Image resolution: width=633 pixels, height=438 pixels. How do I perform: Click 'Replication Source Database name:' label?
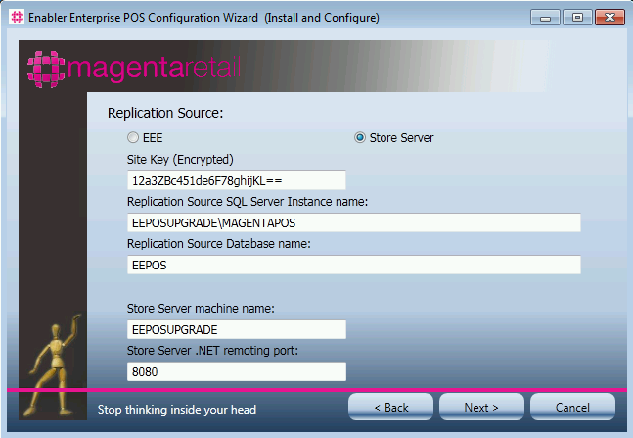tap(219, 244)
